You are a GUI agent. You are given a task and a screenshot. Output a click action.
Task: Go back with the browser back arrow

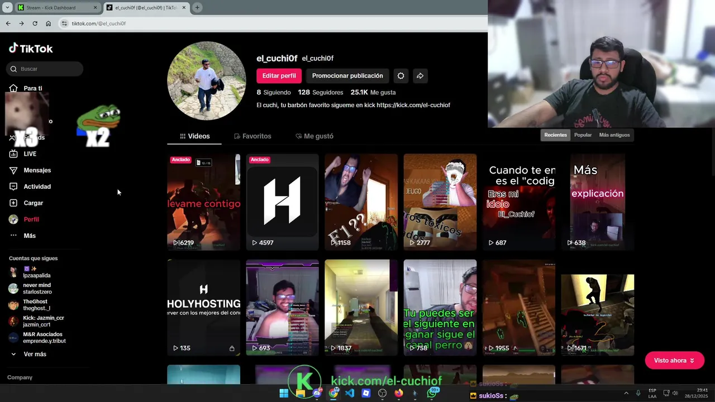tap(8, 23)
